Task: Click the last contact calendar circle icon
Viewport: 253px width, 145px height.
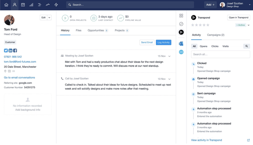Action: point(94,18)
